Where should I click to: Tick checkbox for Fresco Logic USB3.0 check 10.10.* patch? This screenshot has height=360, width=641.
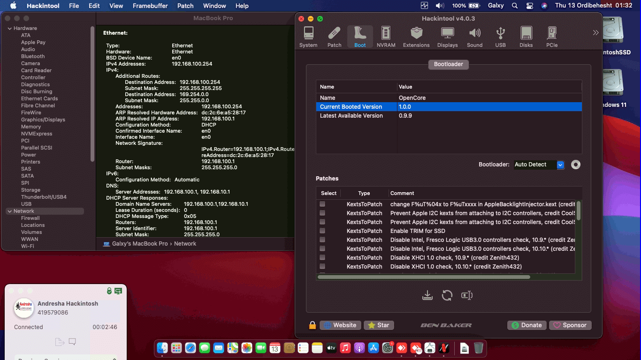click(x=322, y=249)
